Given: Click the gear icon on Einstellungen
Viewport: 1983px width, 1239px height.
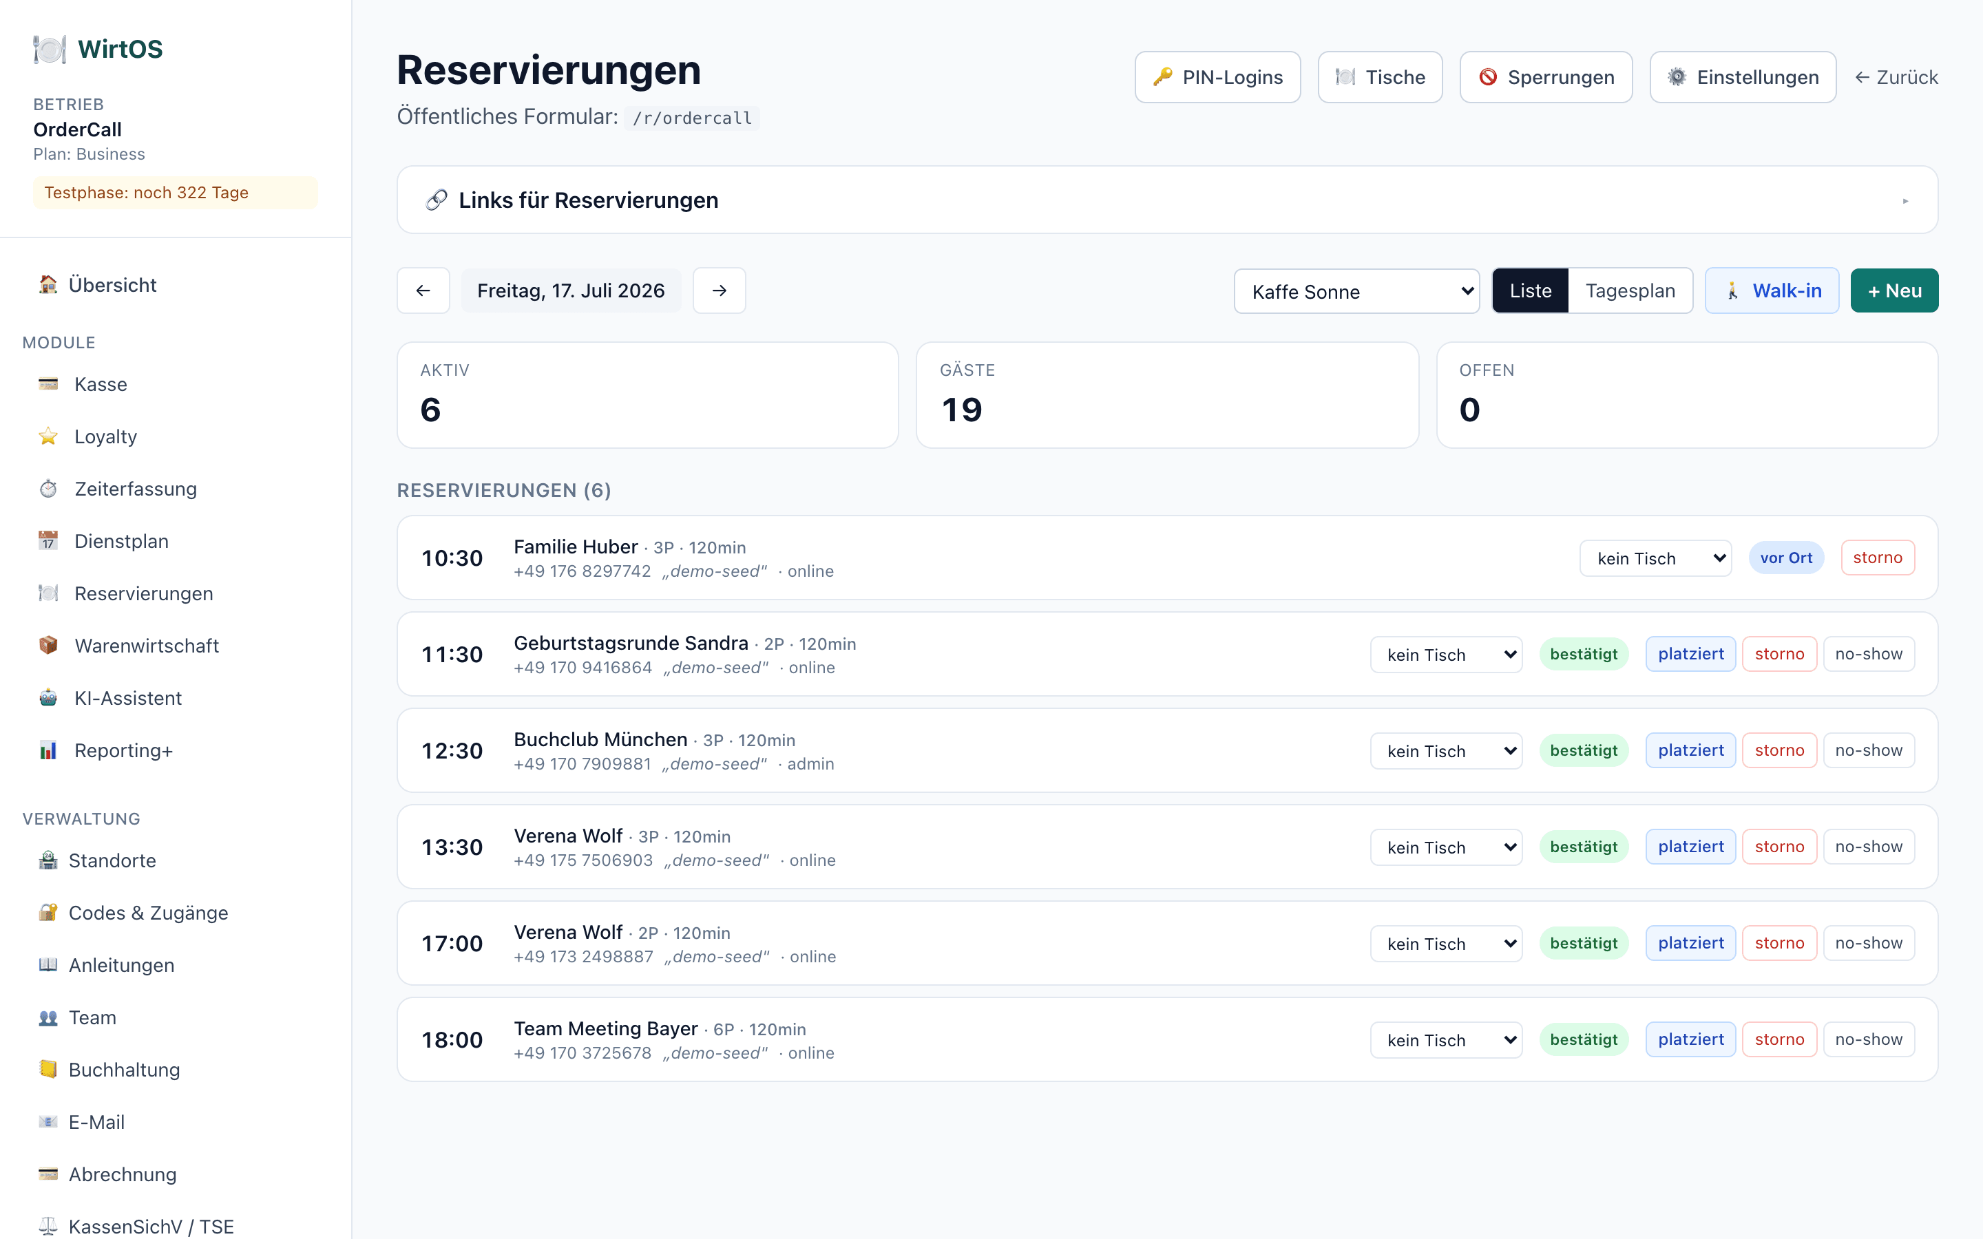Looking at the screenshot, I should click(x=1677, y=77).
